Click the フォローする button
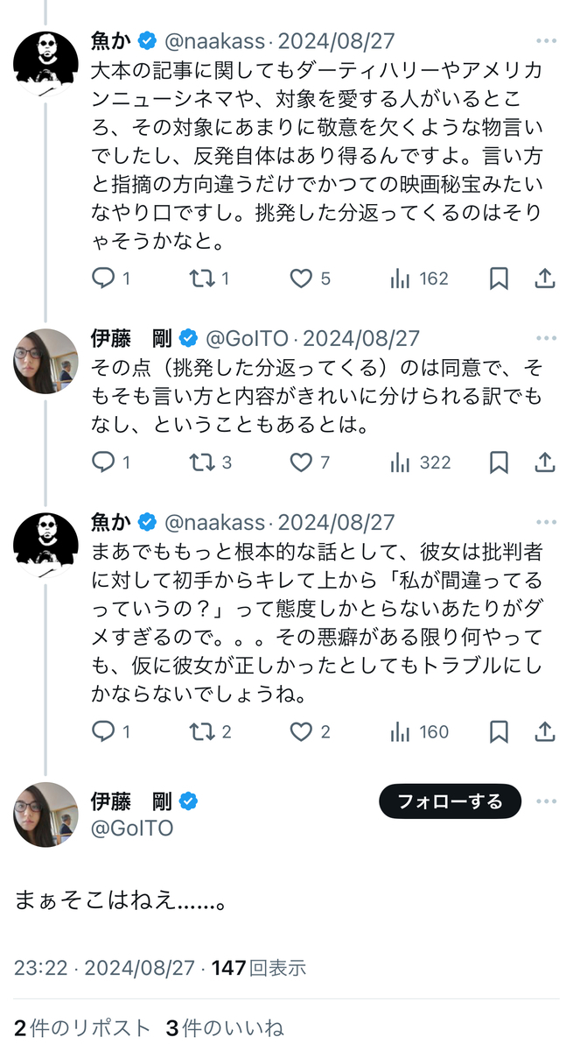 (450, 801)
